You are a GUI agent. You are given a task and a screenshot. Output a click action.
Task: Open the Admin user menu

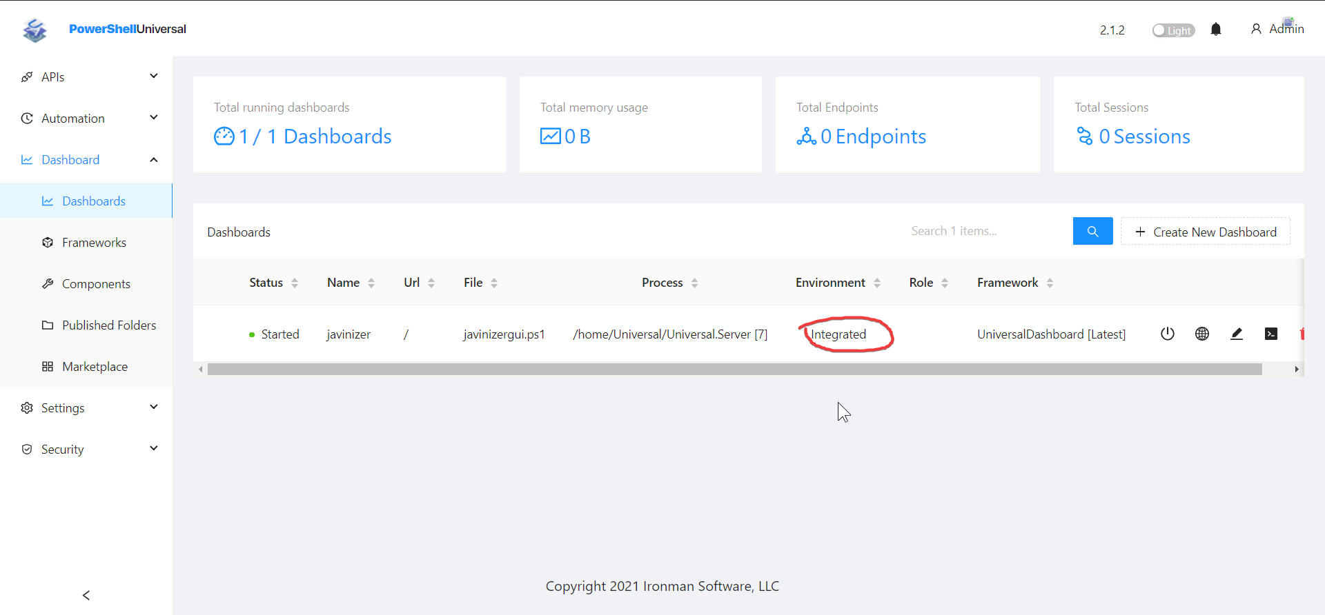click(x=1277, y=29)
